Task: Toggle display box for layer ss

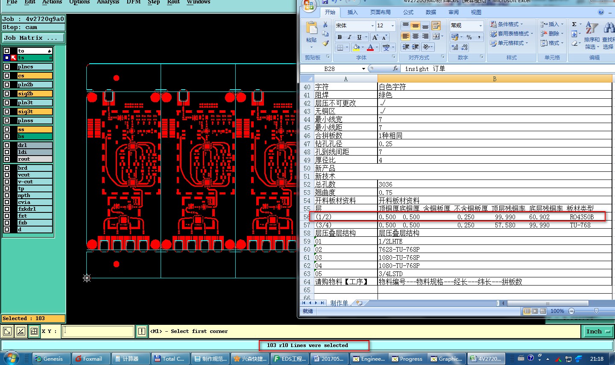Action: [7, 130]
